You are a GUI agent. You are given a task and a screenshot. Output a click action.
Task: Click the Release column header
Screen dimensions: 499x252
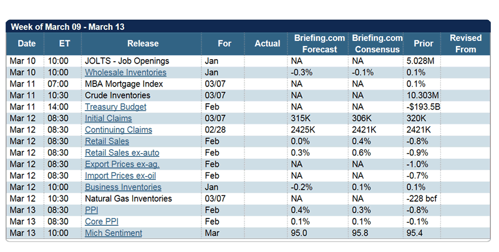click(142, 44)
